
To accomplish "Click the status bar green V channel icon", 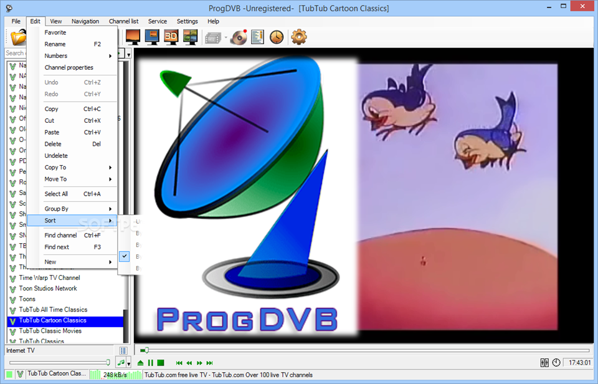I will (x=20, y=374).
